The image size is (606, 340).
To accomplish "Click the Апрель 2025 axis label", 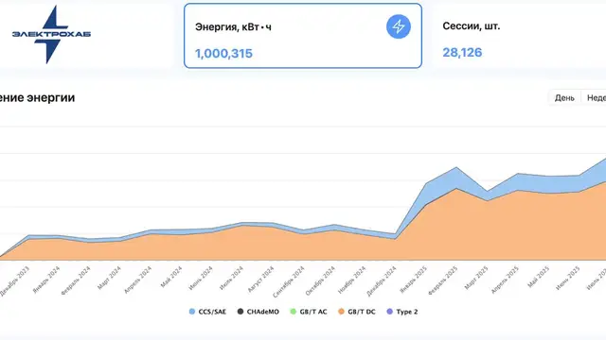I will pyautogui.click(x=505, y=280).
